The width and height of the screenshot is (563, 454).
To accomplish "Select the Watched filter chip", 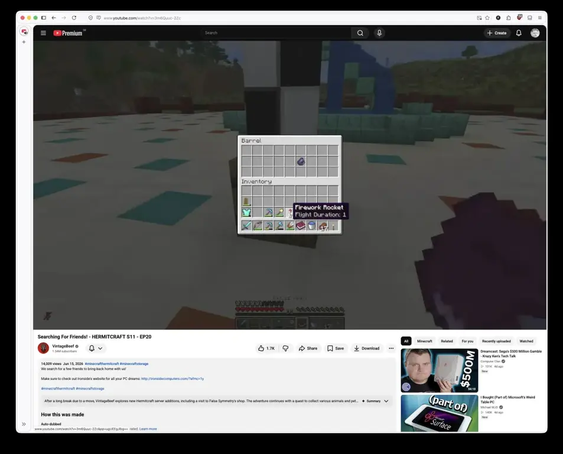I will click(x=526, y=341).
